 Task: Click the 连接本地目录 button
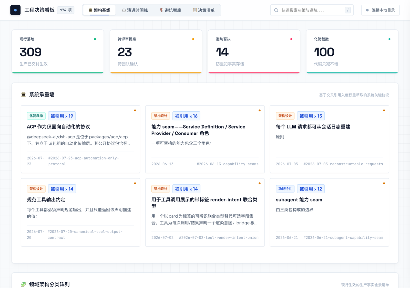coord(380,10)
